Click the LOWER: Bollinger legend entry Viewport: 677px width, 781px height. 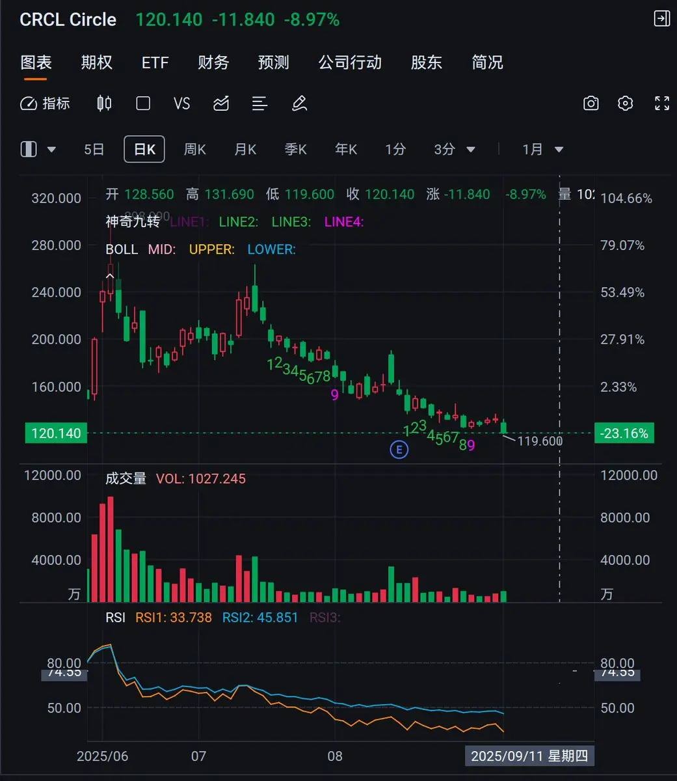pyautogui.click(x=271, y=249)
